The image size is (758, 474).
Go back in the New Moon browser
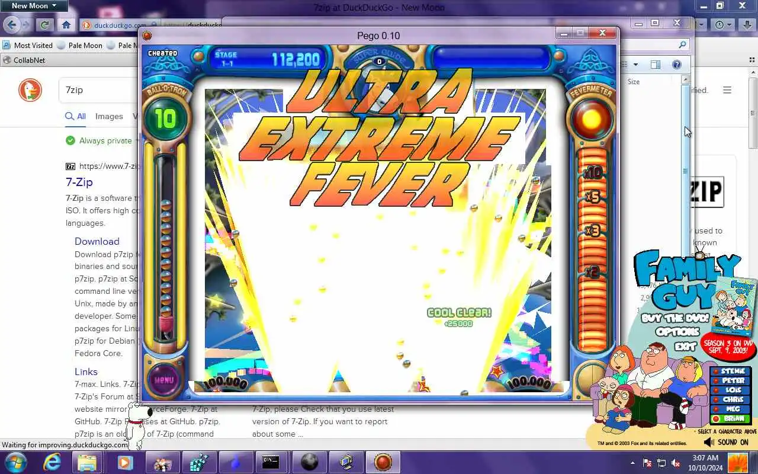click(12, 25)
